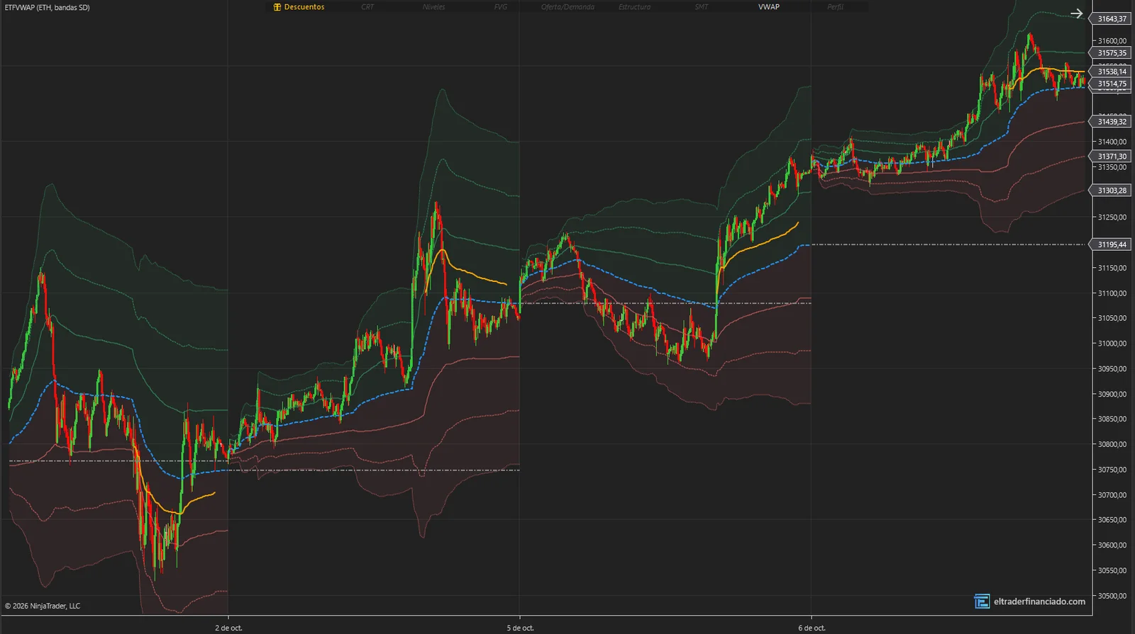
Task: Click the 31600,00 price axis label
Action: pyautogui.click(x=1112, y=41)
